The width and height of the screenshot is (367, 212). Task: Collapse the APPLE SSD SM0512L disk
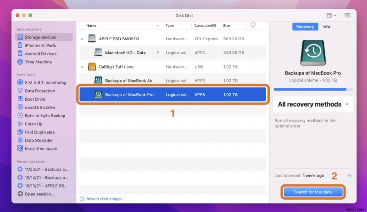pyautogui.click(x=82, y=39)
